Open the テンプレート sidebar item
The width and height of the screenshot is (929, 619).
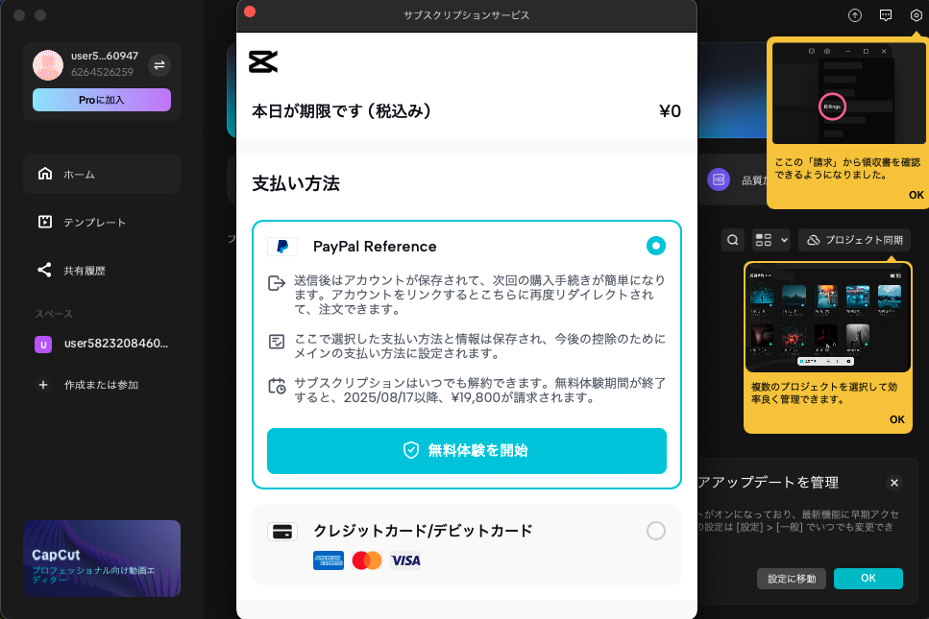point(102,223)
